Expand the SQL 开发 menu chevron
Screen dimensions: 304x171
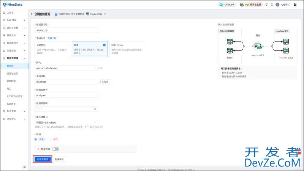pos(25,20)
